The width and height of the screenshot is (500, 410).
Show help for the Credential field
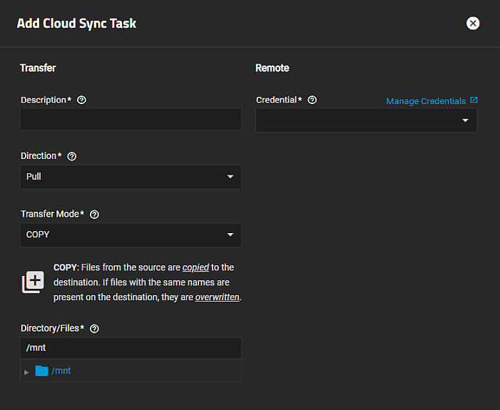[312, 100]
